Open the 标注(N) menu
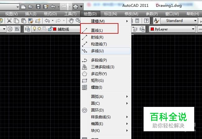 [x=110, y=14]
